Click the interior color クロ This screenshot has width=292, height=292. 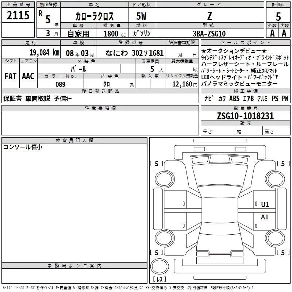pos(107,84)
